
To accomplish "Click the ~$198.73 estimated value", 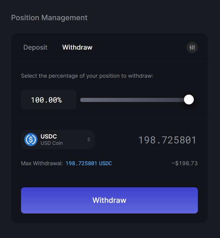I will pyautogui.click(x=185, y=164).
